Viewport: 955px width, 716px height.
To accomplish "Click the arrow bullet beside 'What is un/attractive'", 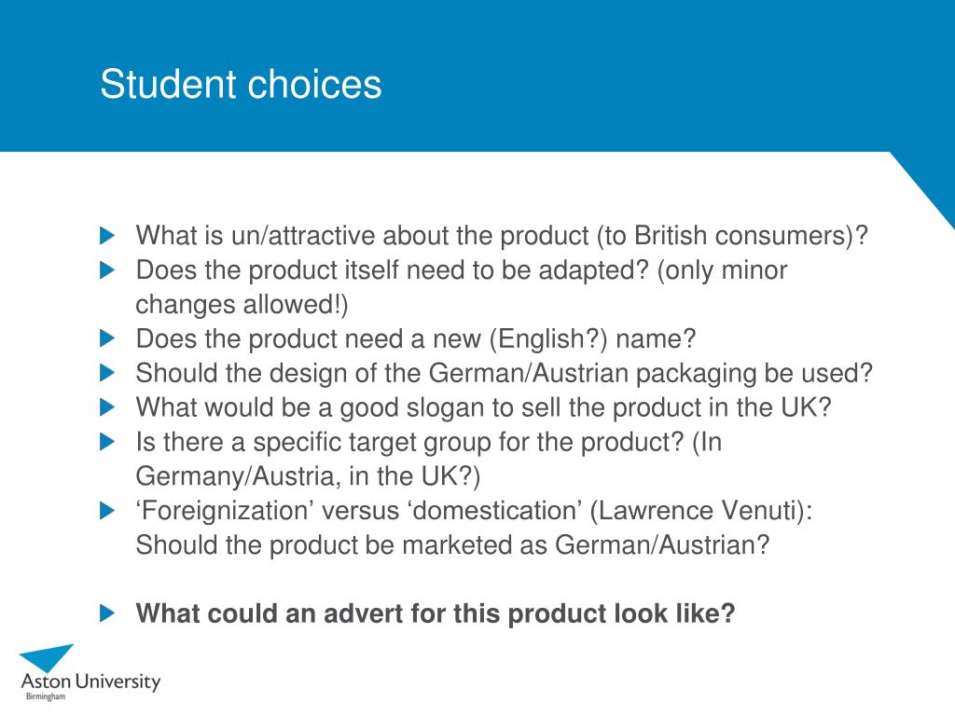I will click(107, 236).
